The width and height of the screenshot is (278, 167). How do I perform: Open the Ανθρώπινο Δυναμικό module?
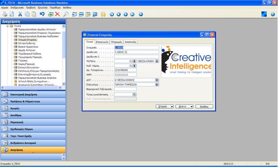33,143
